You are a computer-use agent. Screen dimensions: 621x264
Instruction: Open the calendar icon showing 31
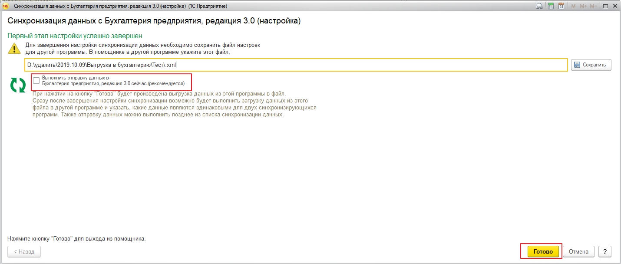click(x=561, y=6)
